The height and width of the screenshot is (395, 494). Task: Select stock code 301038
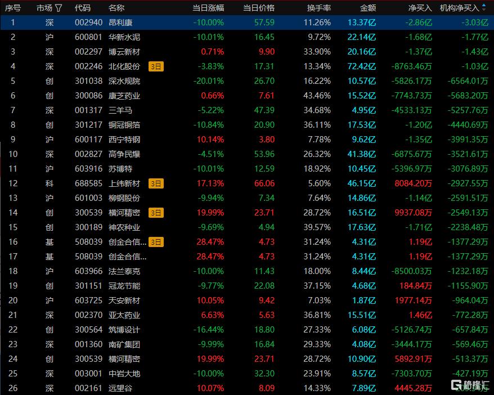click(x=88, y=81)
